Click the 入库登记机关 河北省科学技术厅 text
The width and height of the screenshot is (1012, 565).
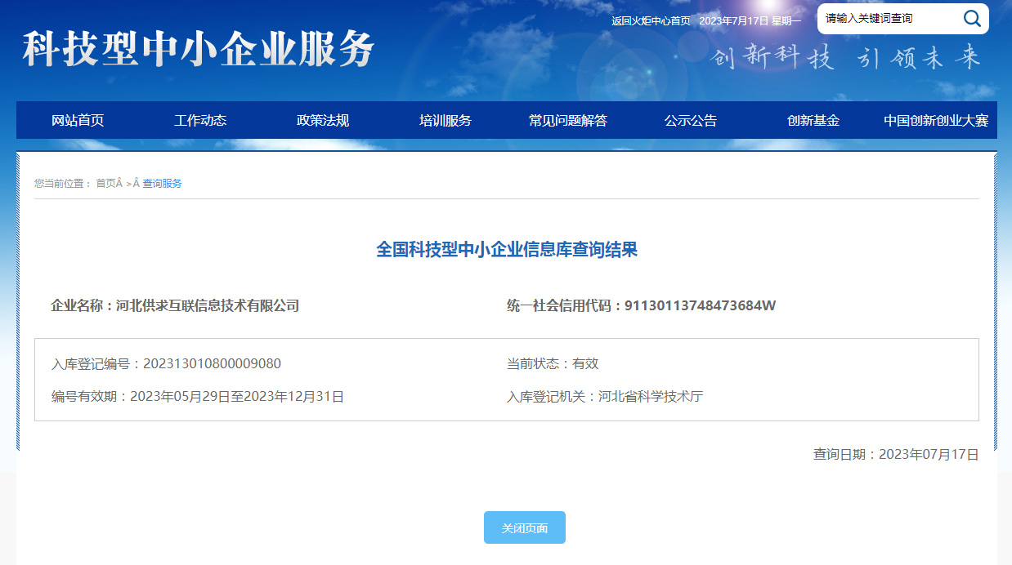[x=650, y=397]
